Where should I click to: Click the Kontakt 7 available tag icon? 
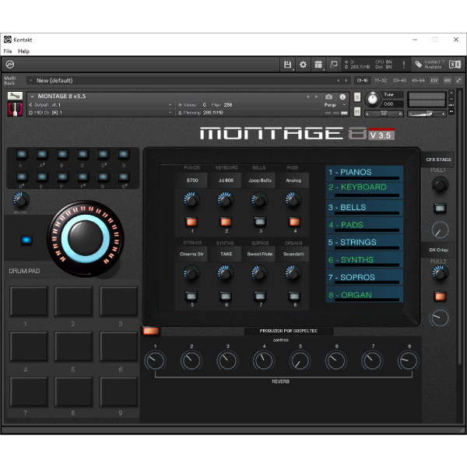419,65
